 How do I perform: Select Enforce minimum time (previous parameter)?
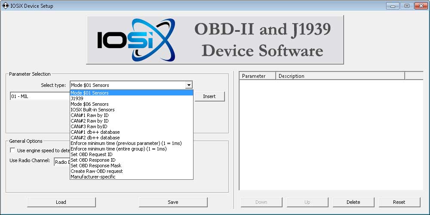coord(132,143)
